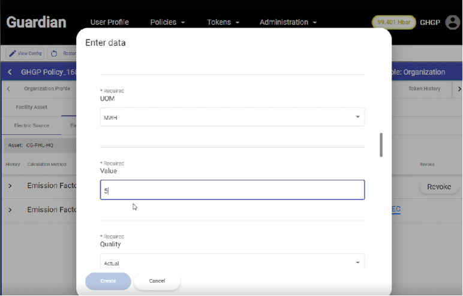
Task: Click the Revoke button
Action: [438, 187]
